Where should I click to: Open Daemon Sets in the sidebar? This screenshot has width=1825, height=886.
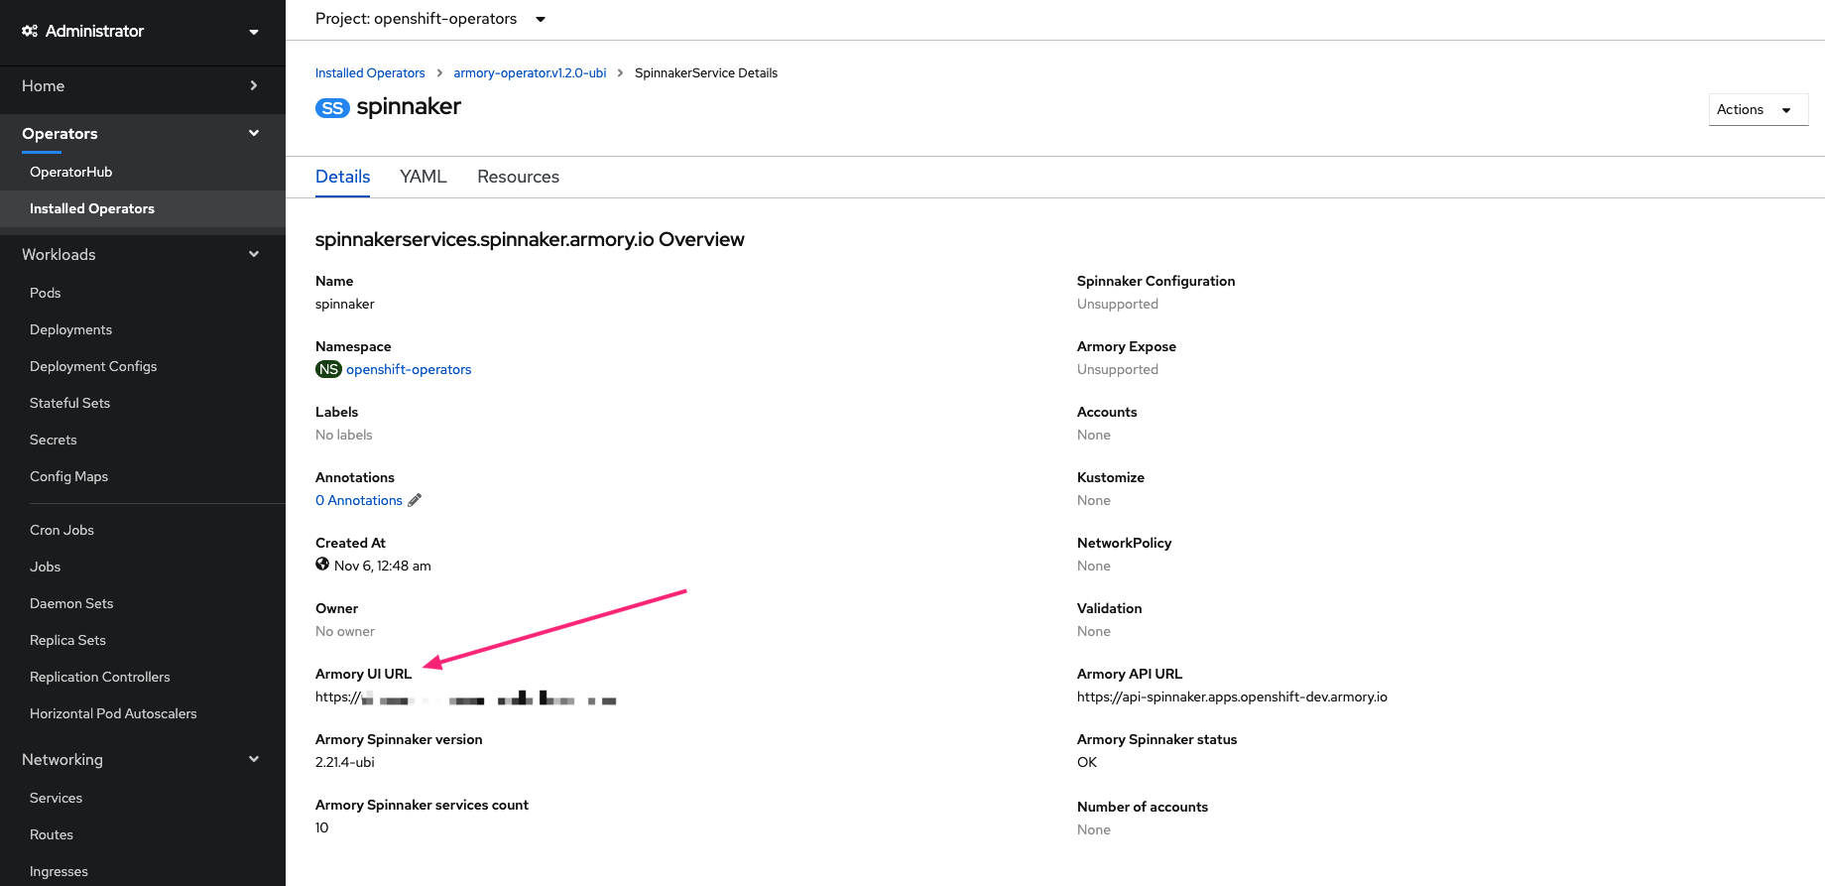[x=71, y=603]
